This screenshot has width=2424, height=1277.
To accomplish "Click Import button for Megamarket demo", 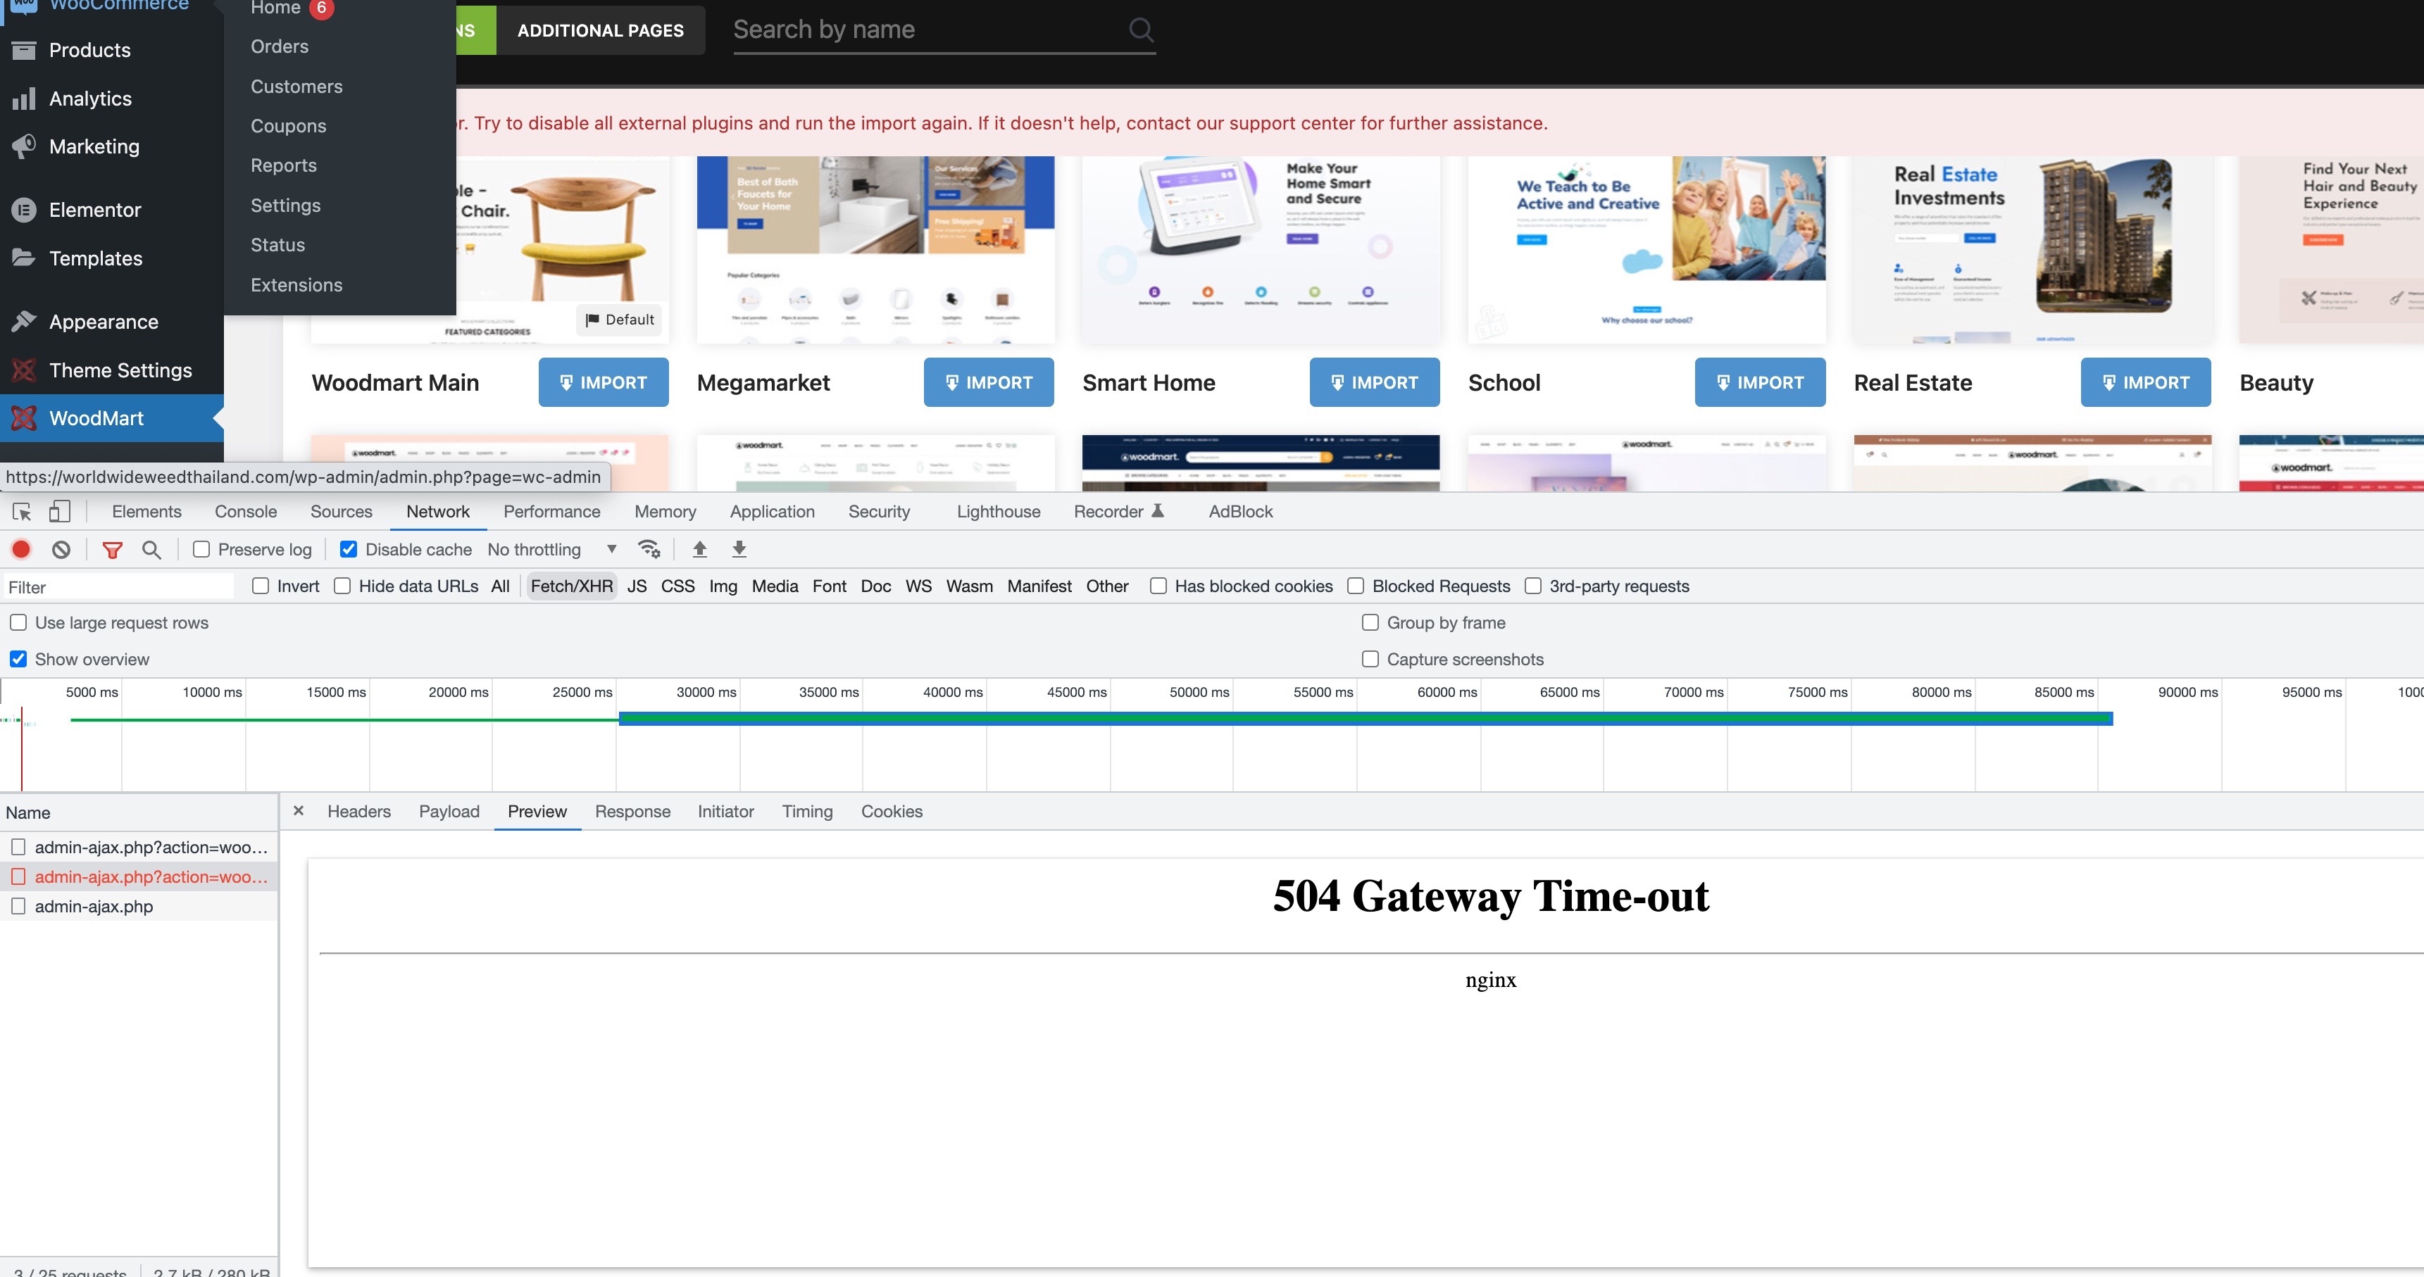I will click(x=988, y=383).
